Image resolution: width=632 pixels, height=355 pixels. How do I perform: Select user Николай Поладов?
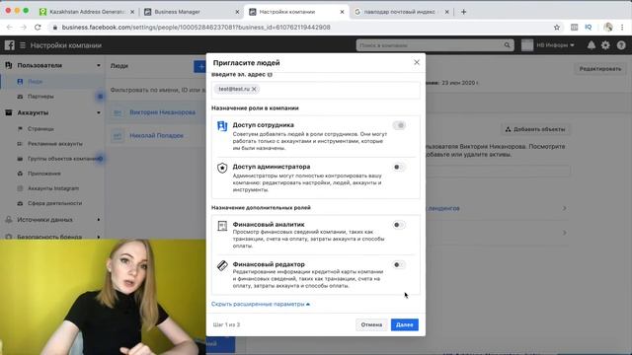click(x=157, y=136)
